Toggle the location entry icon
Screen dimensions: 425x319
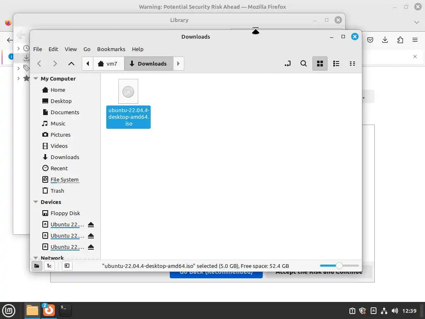[x=288, y=64]
